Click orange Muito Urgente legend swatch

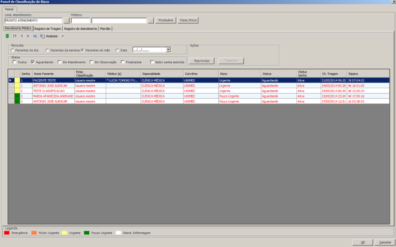pyautogui.click(x=34, y=233)
